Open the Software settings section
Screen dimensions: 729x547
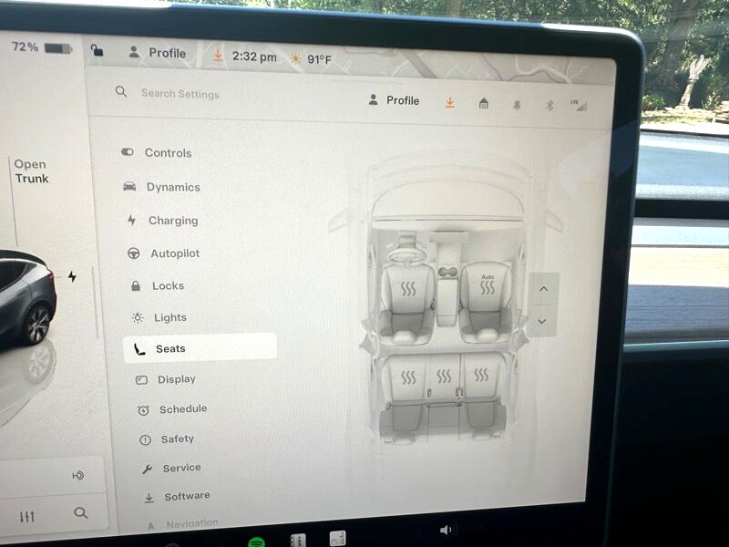tap(186, 496)
